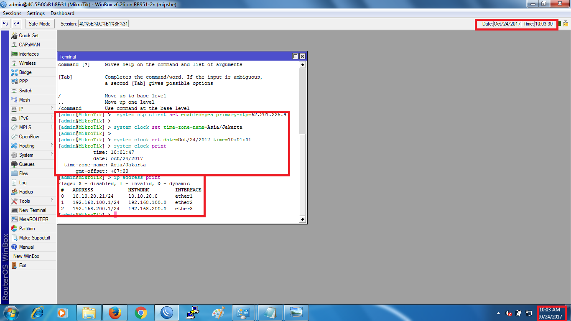Expand the IP submenu

pyautogui.click(x=33, y=109)
